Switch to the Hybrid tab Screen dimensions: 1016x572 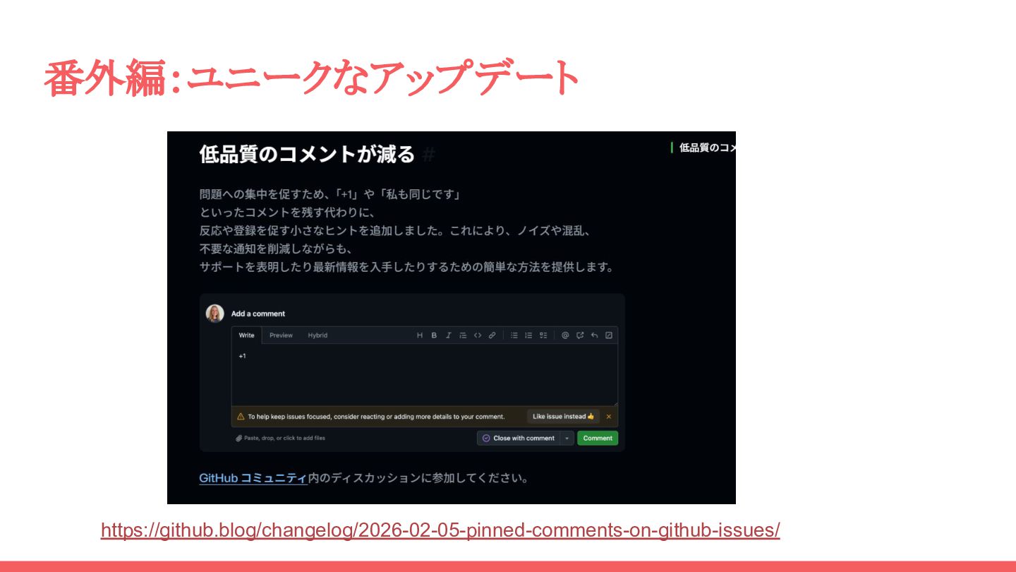tap(317, 335)
